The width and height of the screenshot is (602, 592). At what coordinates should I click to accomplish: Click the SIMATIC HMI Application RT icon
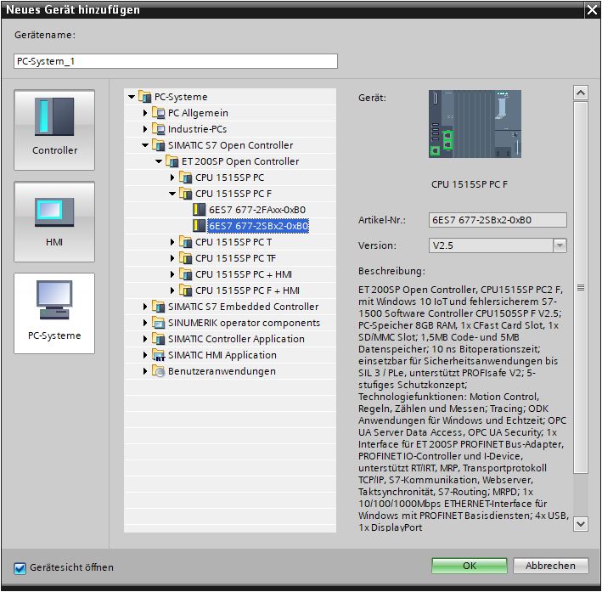(x=159, y=355)
